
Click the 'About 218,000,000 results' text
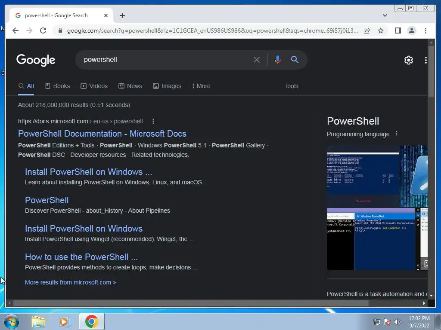[x=74, y=105]
